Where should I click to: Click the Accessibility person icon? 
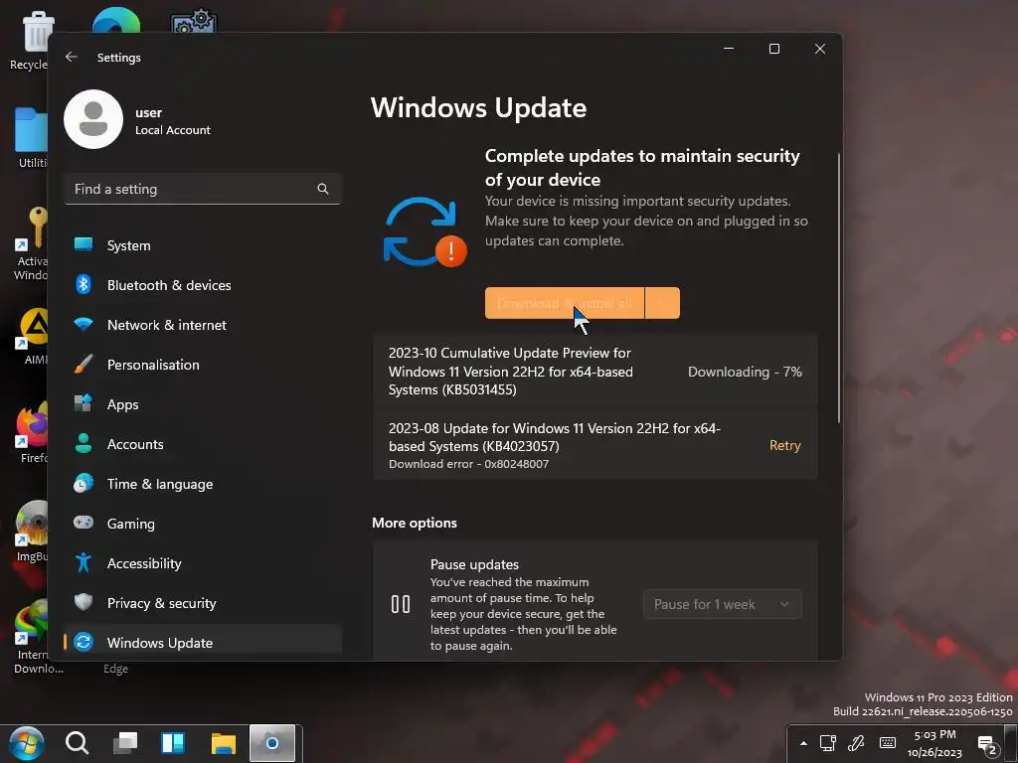pyautogui.click(x=84, y=562)
